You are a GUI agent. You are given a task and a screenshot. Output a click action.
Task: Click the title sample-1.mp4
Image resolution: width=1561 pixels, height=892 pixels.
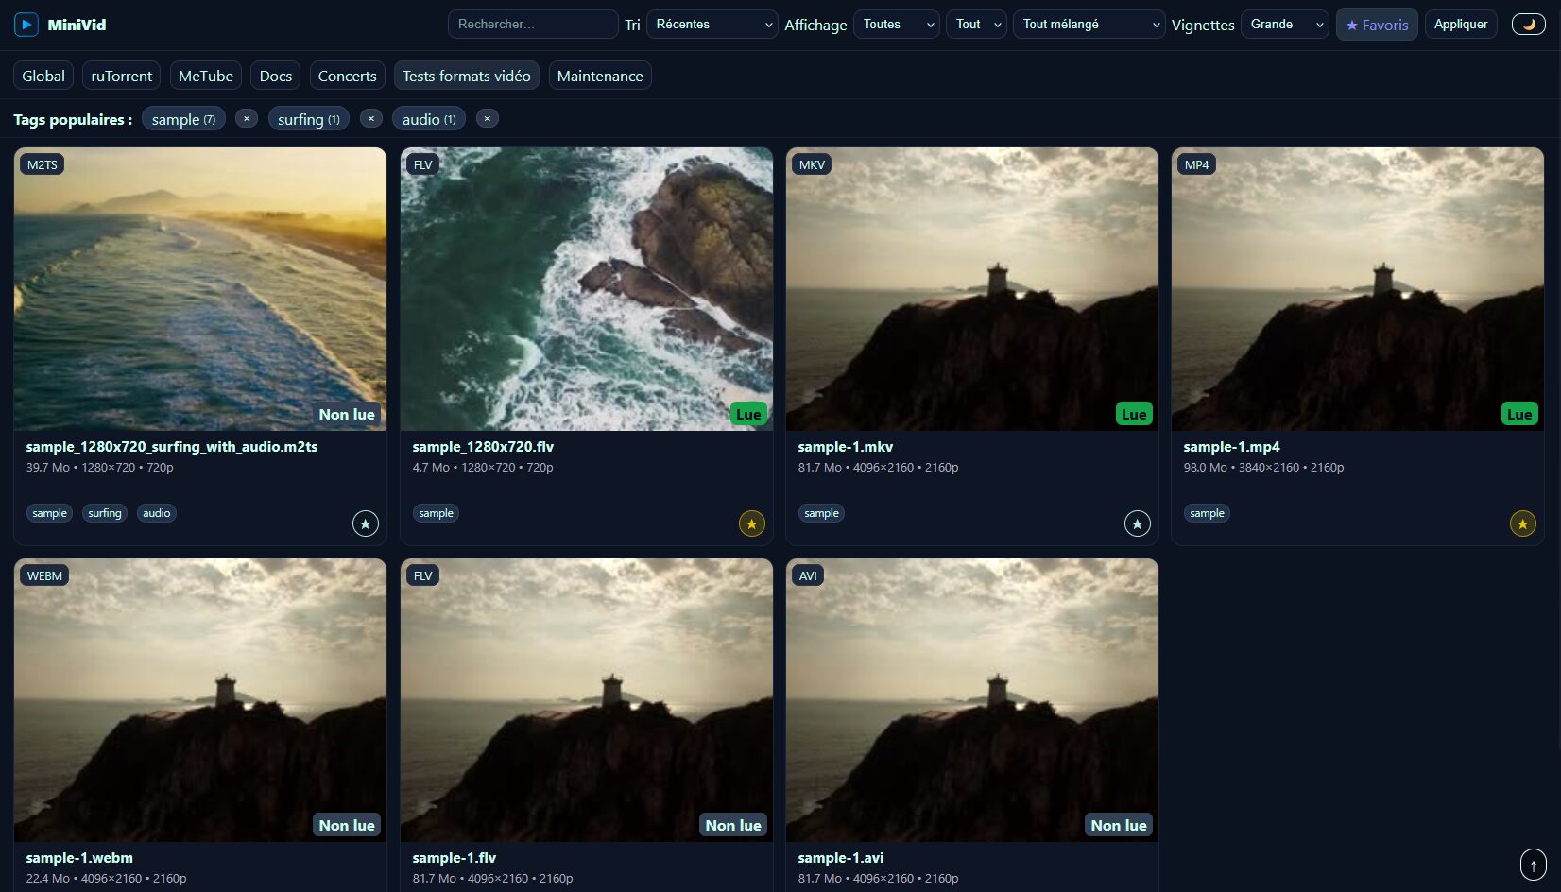tap(1232, 447)
